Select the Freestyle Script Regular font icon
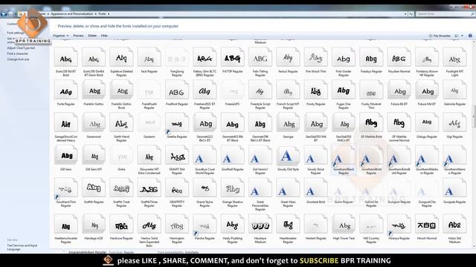The height and width of the screenshot is (267, 476). (260, 90)
